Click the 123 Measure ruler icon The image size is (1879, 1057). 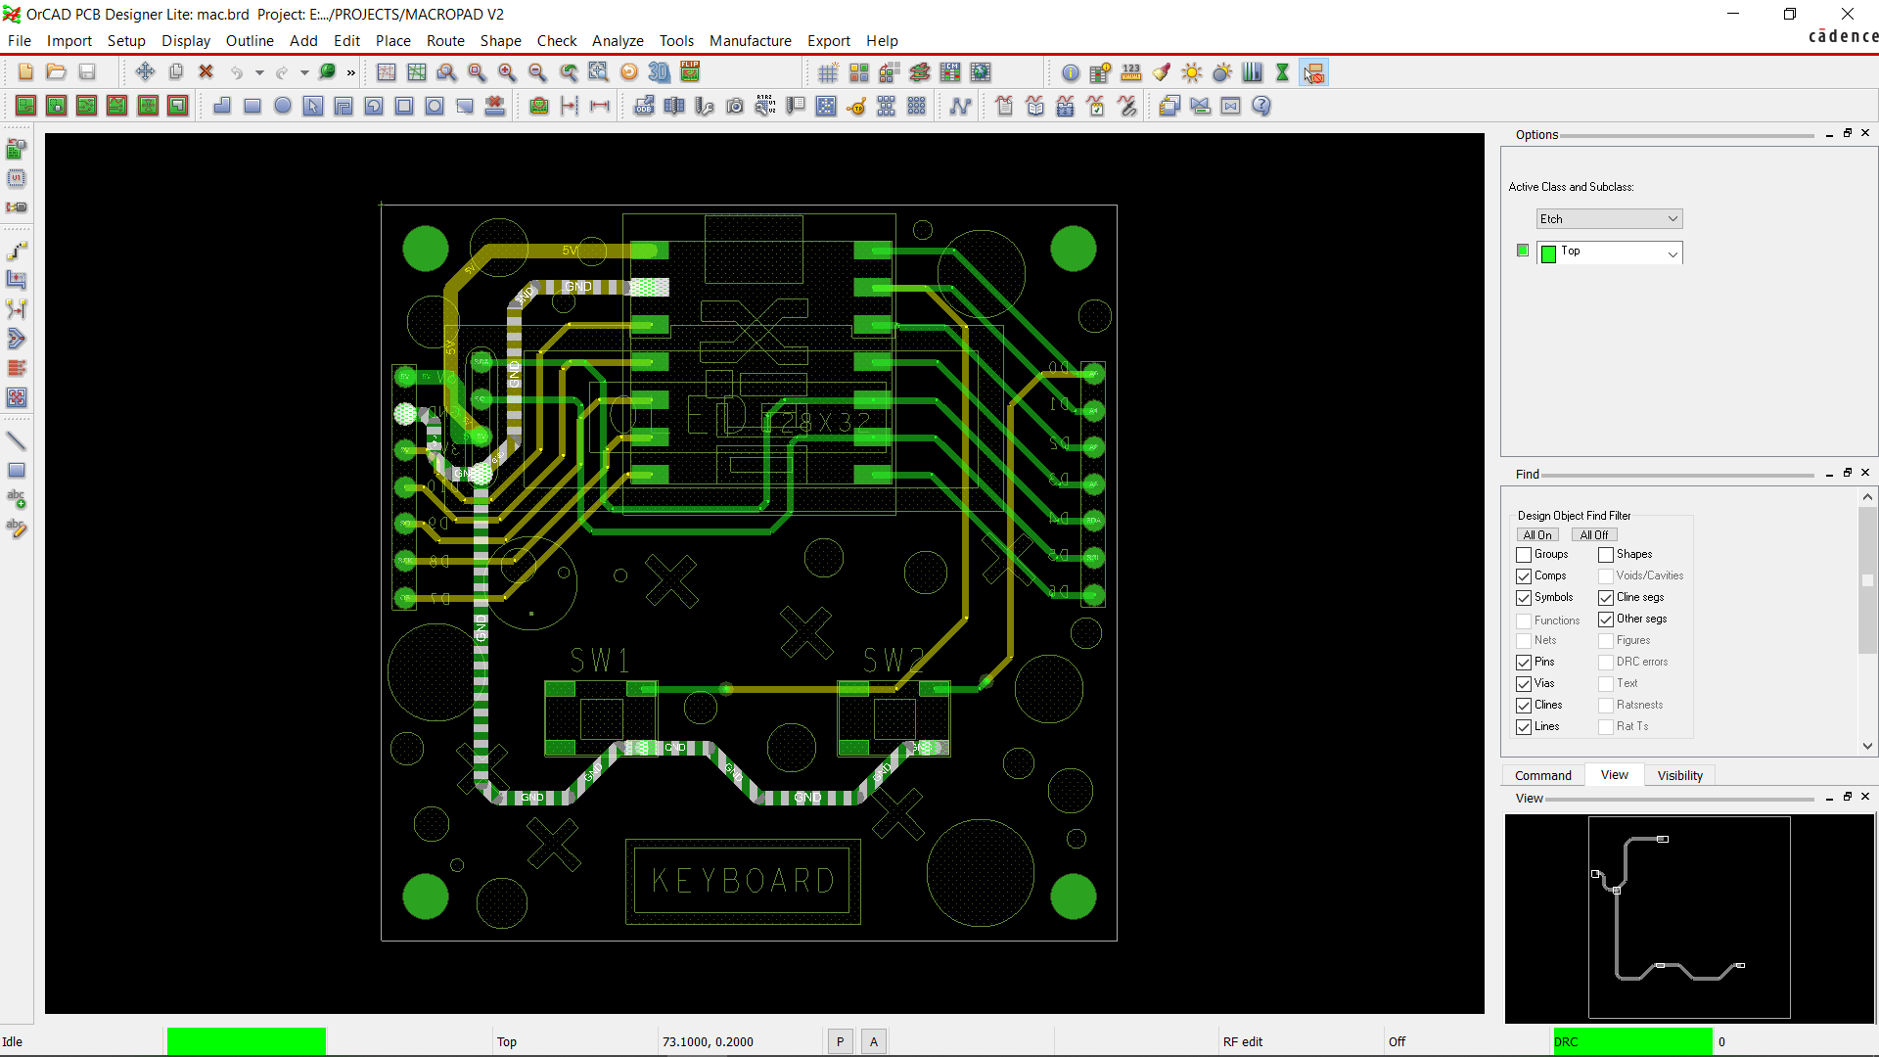tap(1131, 72)
